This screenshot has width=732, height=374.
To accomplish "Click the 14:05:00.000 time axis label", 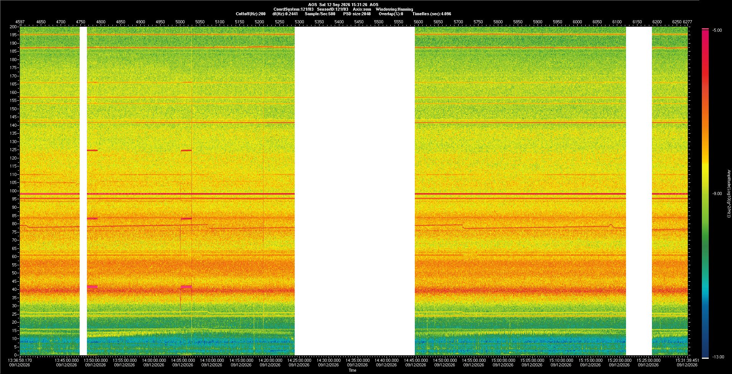I will pyautogui.click(x=183, y=360).
